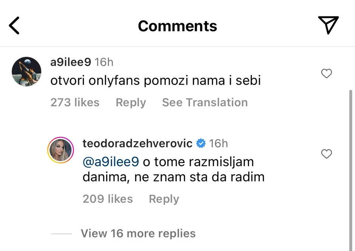This screenshot has width=355, height=251.
Task: Open the share comments paper plane icon
Action: [x=328, y=25]
